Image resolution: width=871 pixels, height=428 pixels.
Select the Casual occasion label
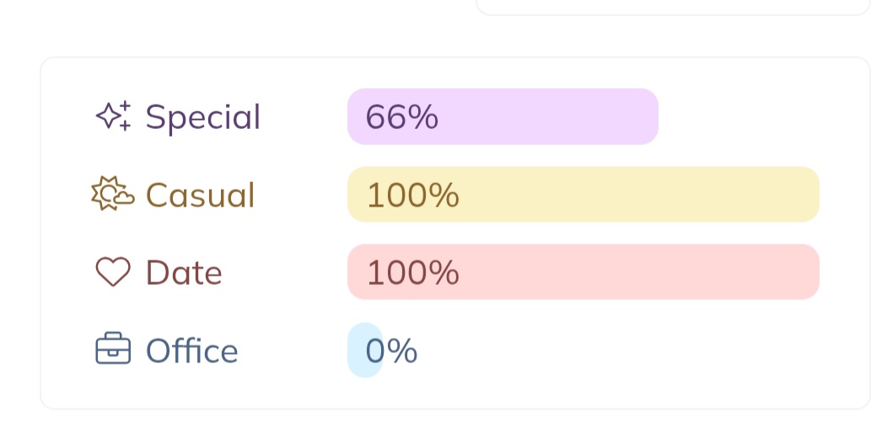pos(200,195)
